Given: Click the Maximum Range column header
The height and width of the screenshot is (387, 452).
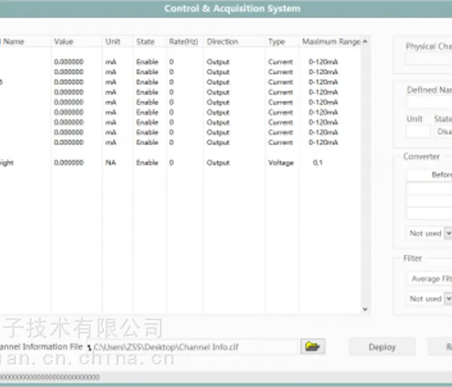Looking at the screenshot, I should tap(331, 41).
